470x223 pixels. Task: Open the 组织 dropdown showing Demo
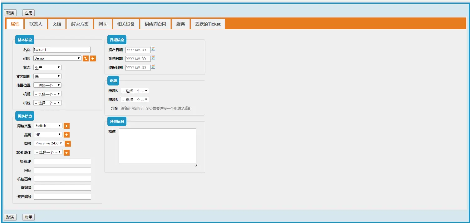tap(57, 58)
